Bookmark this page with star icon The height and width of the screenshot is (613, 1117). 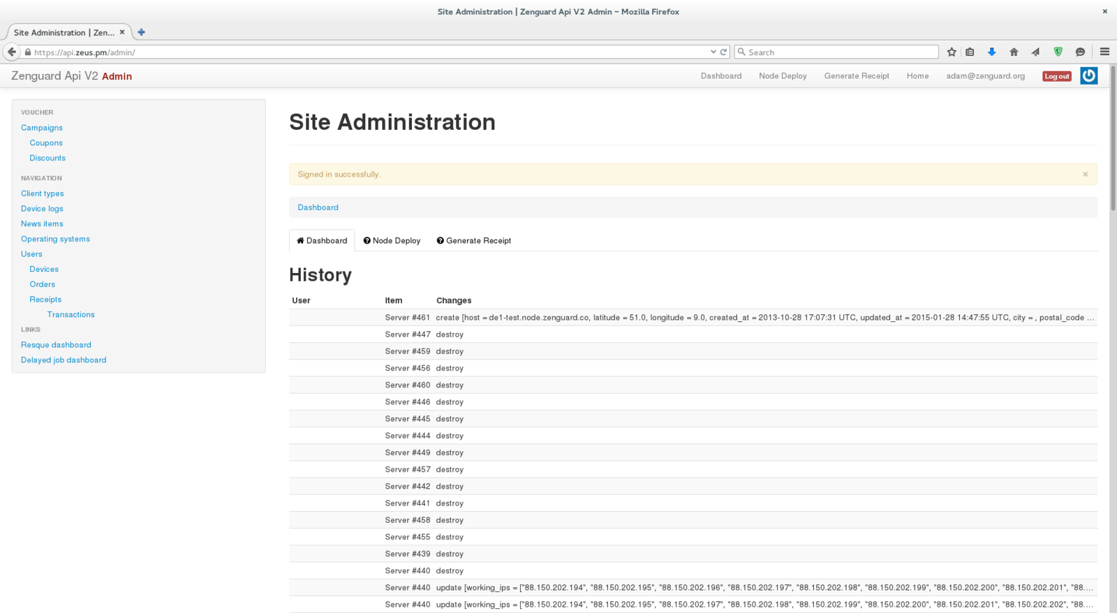[952, 52]
